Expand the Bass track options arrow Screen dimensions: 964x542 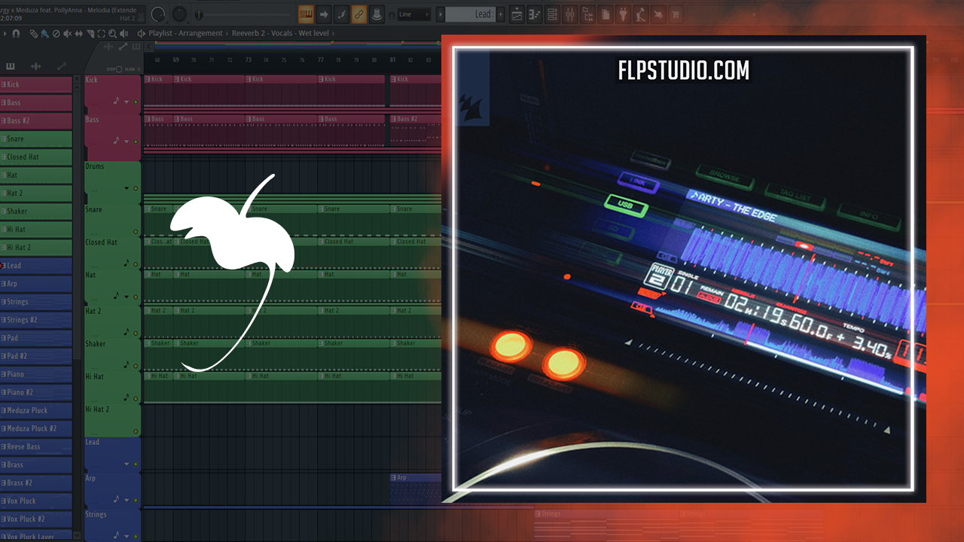(x=127, y=141)
